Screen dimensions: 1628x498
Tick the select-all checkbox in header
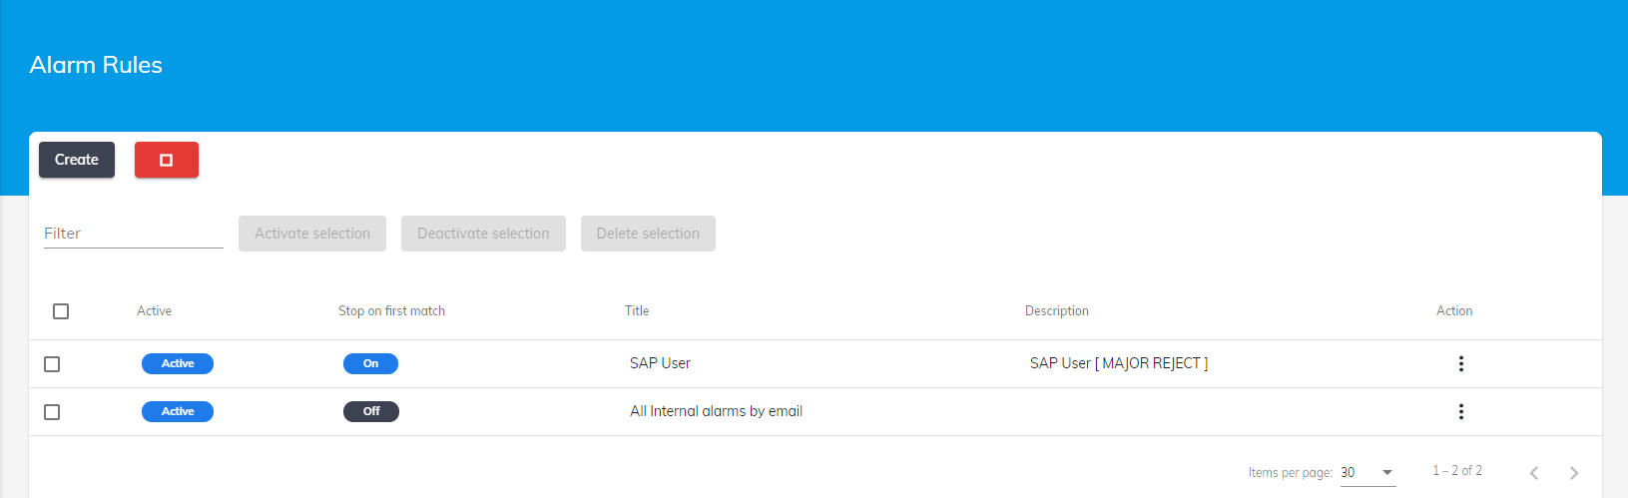61,311
